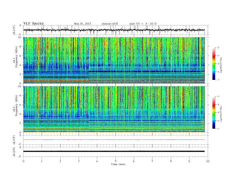Click the "ch.4(V)" axis label
Image resolution: width=234 pixels, height=181 pixels.
tap(14, 152)
